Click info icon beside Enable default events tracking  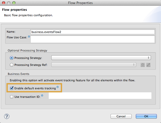click(57, 87)
